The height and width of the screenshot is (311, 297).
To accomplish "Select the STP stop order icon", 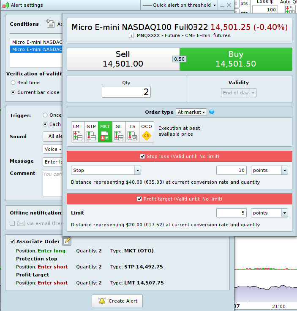I will pos(91,132).
